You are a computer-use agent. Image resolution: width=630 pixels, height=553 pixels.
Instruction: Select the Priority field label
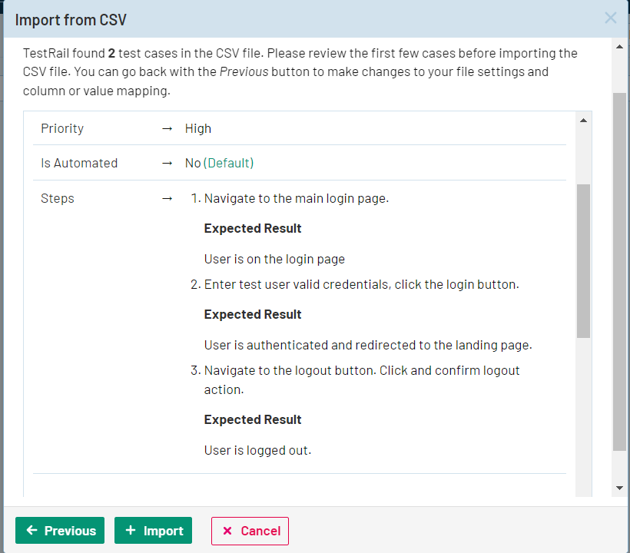coord(62,128)
